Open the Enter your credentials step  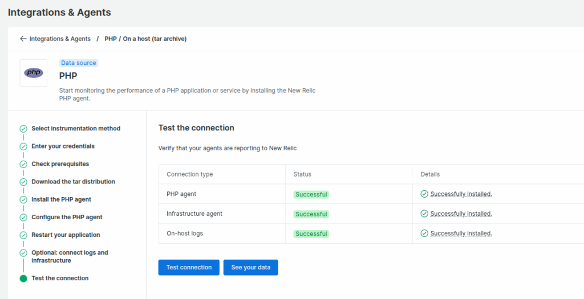tap(63, 146)
